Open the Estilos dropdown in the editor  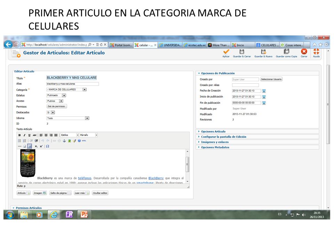pyautogui.click(x=70, y=135)
